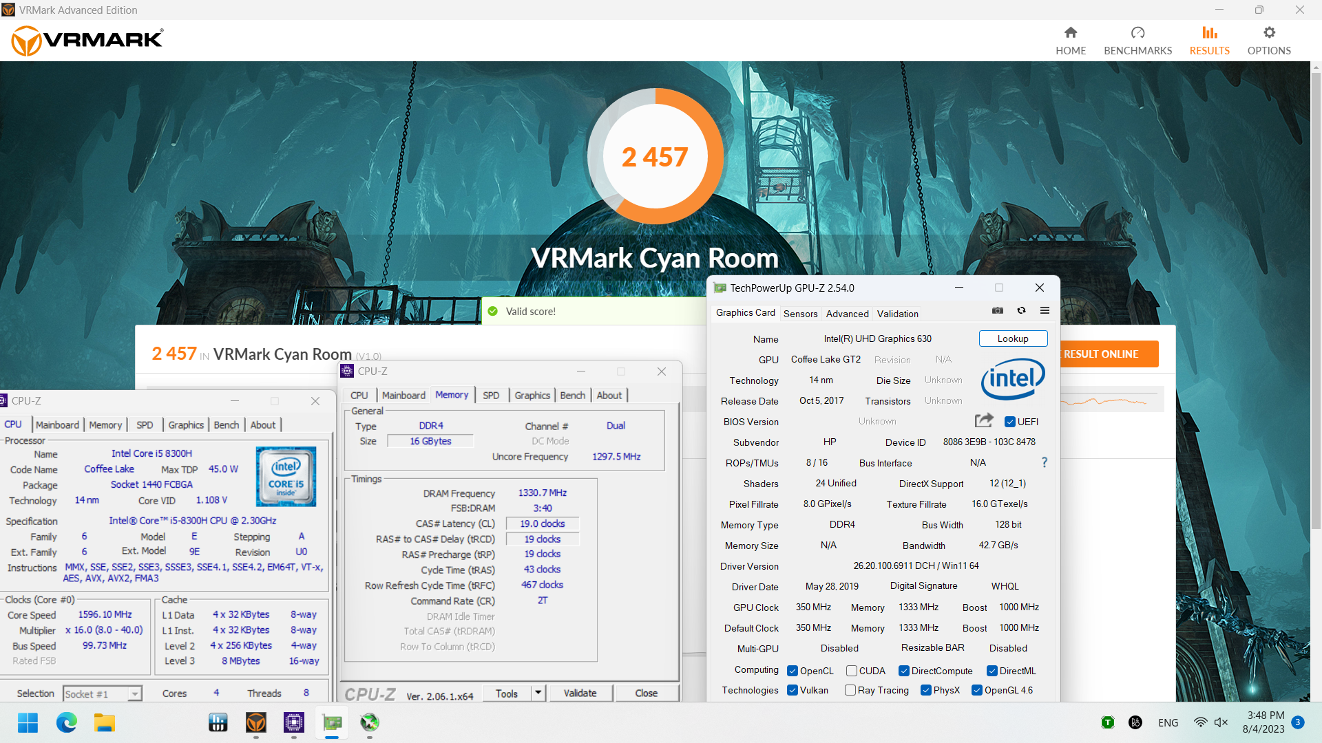The height and width of the screenshot is (743, 1322).
Task: Open Wi-Fi network tray icon
Action: tap(1200, 722)
